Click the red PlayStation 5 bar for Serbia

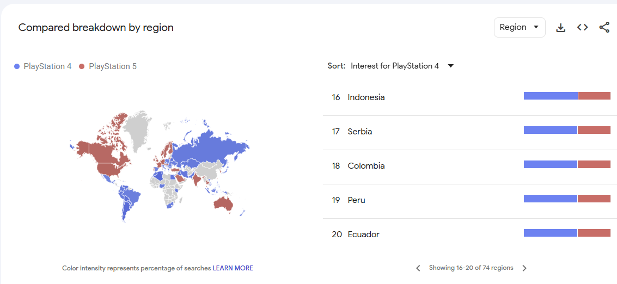594,130
